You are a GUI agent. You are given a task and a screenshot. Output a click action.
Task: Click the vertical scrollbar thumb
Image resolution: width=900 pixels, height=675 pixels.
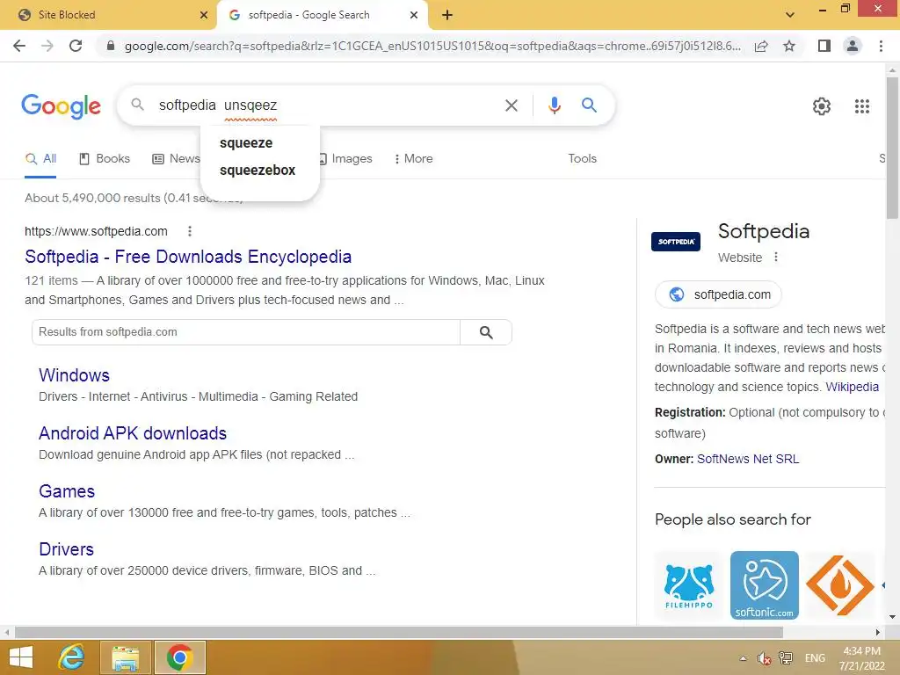[892, 148]
